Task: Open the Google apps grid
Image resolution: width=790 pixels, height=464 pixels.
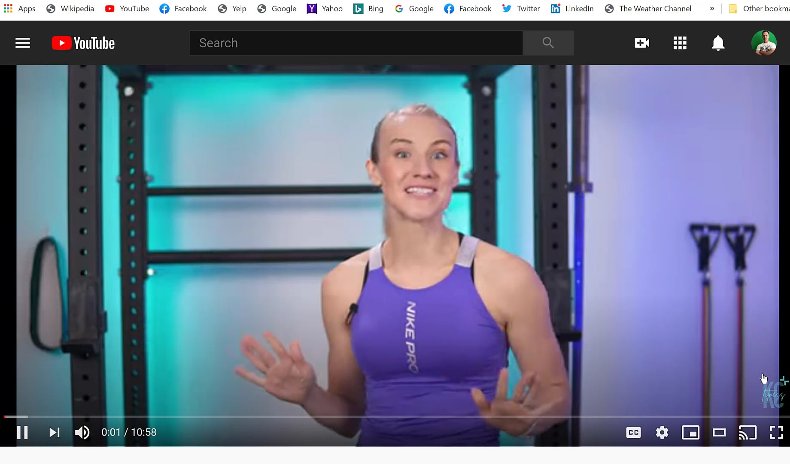Action: [680, 43]
